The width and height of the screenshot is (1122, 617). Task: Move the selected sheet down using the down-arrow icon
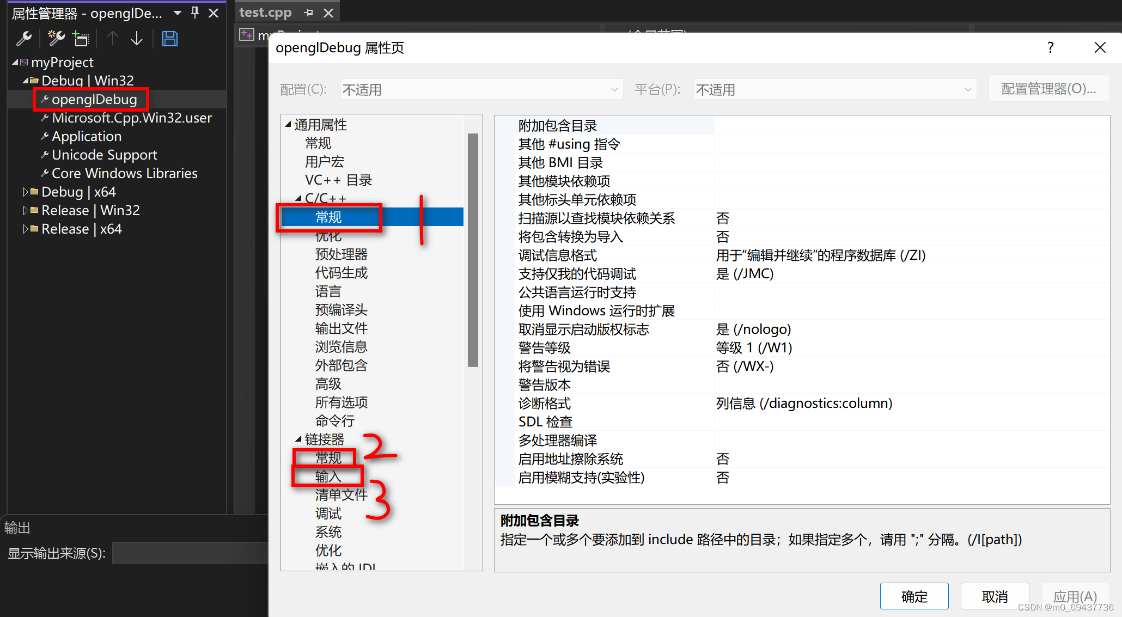tap(136, 38)
